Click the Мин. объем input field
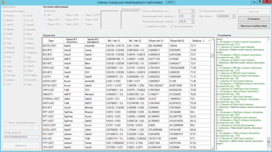 [224, 16]
